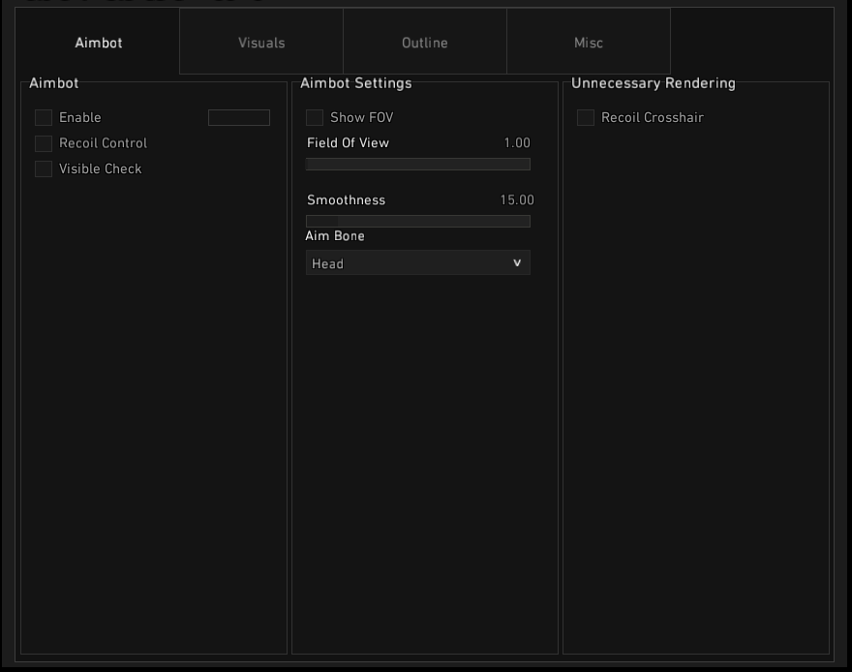
Task: Click the keybind box beside Enable
Action: coord(239,118)
